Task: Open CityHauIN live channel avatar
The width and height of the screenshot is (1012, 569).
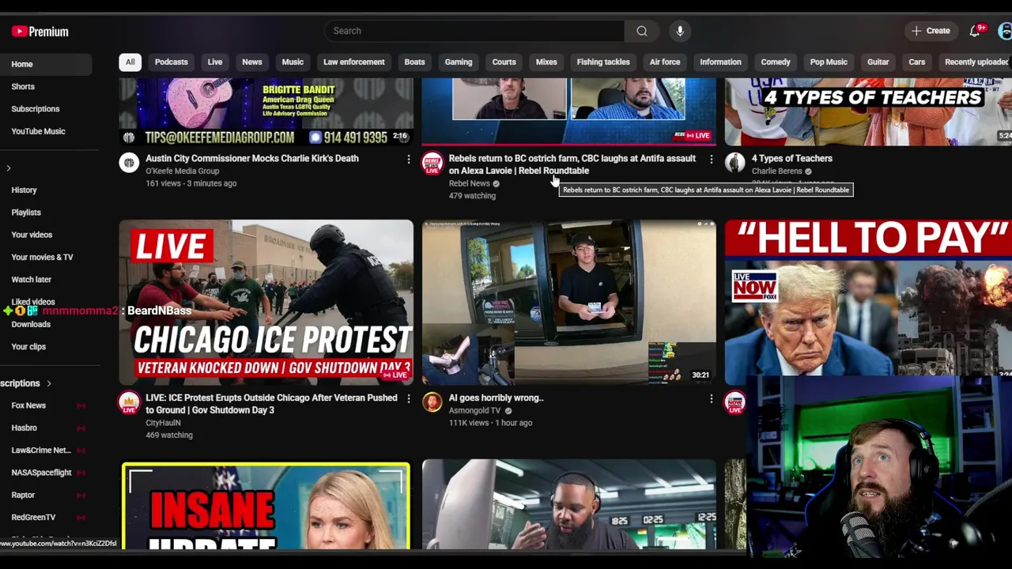Action: (x=129, y=403)
